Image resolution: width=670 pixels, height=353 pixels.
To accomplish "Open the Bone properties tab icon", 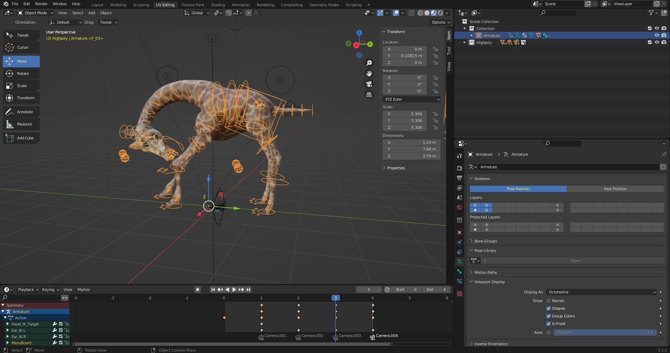I will tap(459, 271).
